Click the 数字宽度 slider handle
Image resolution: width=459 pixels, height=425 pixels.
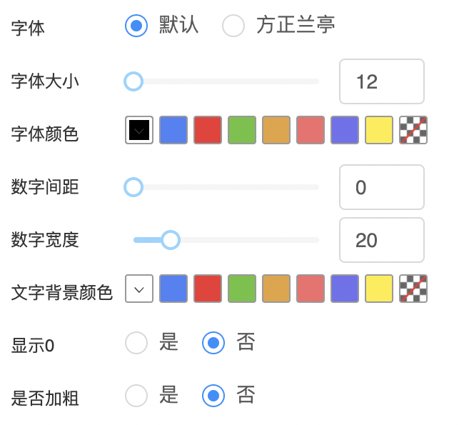coord(170,240)
